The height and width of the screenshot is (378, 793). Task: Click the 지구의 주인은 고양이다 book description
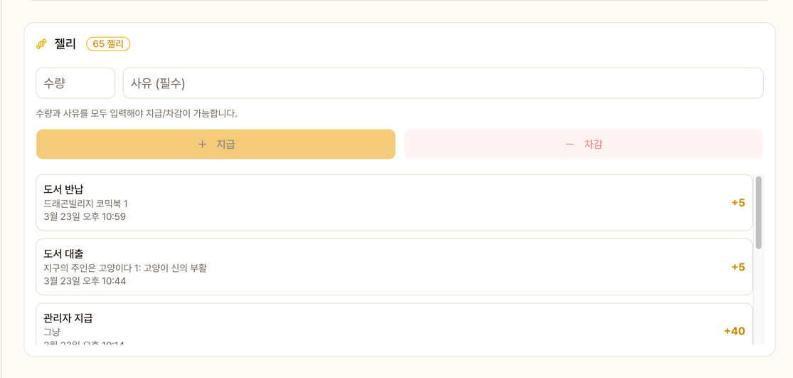[125, 268]
